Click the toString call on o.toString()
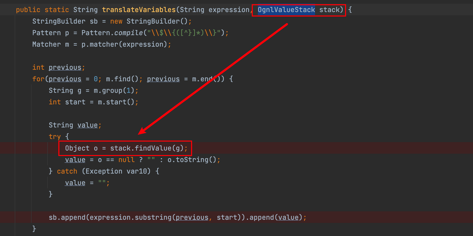The height and width of the screenshot is (236, 473). [192, 160]
